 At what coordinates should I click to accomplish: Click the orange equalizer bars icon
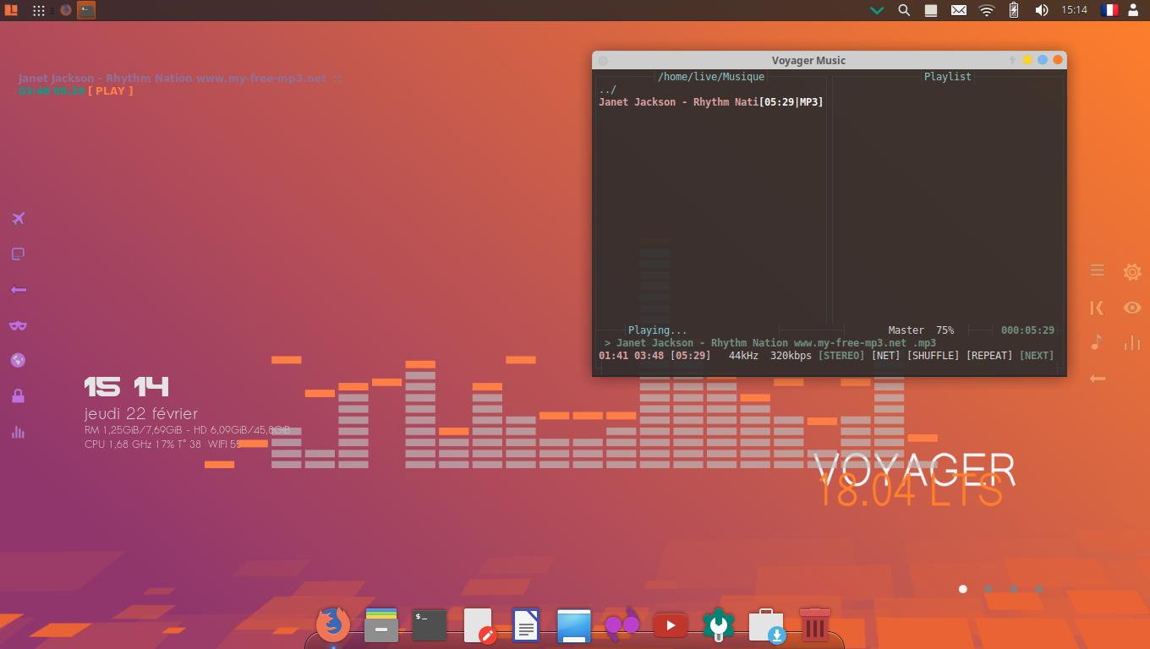1132,342
